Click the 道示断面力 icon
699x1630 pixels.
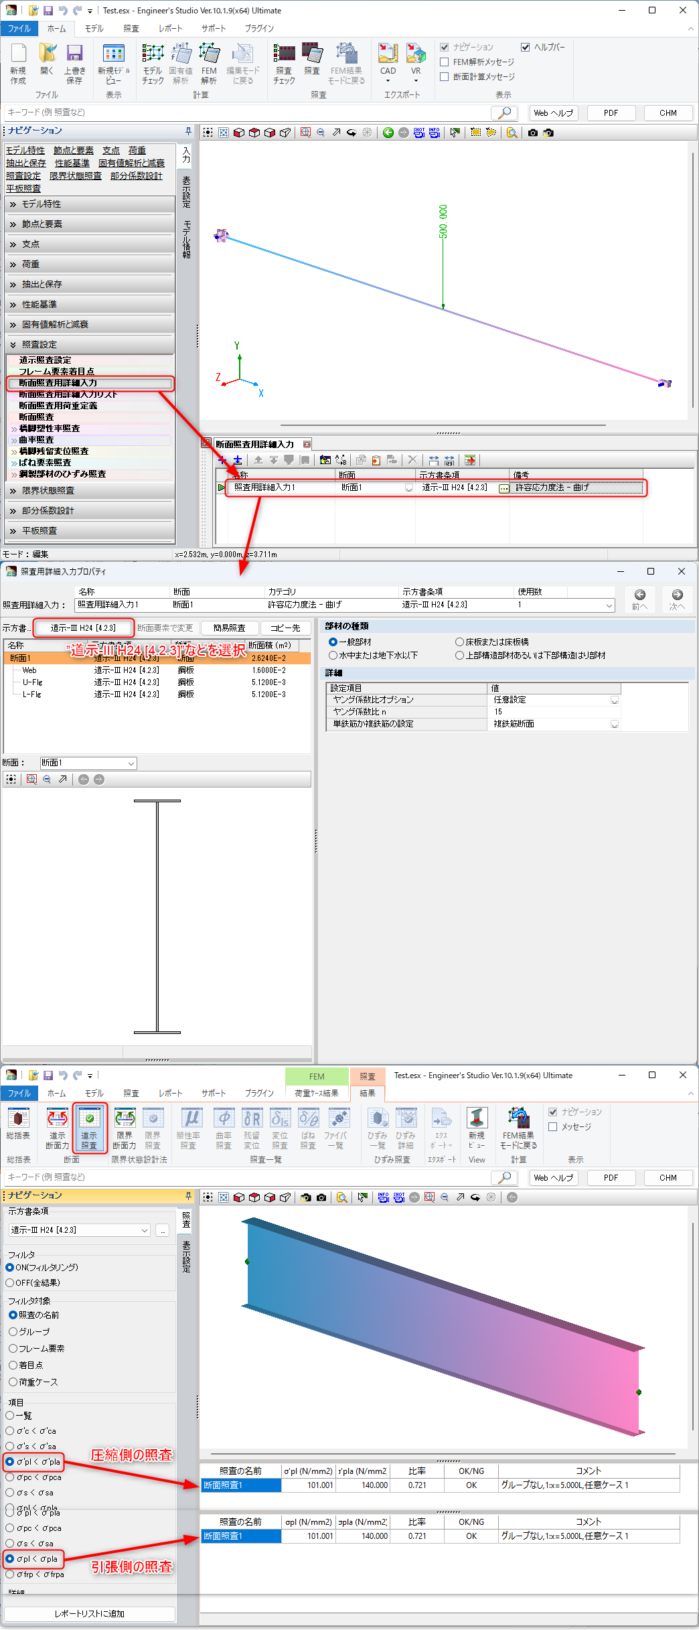[58, 1128]
